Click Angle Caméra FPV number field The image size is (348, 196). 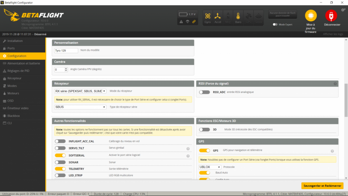click(x=61, y=70)
